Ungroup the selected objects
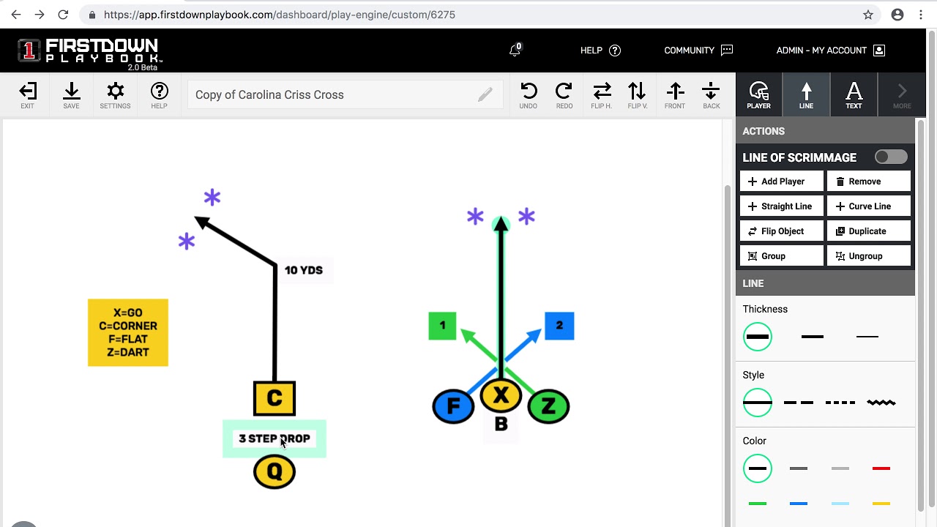Image resolution: width=937 pixels, height=527 pixels. 869,256
